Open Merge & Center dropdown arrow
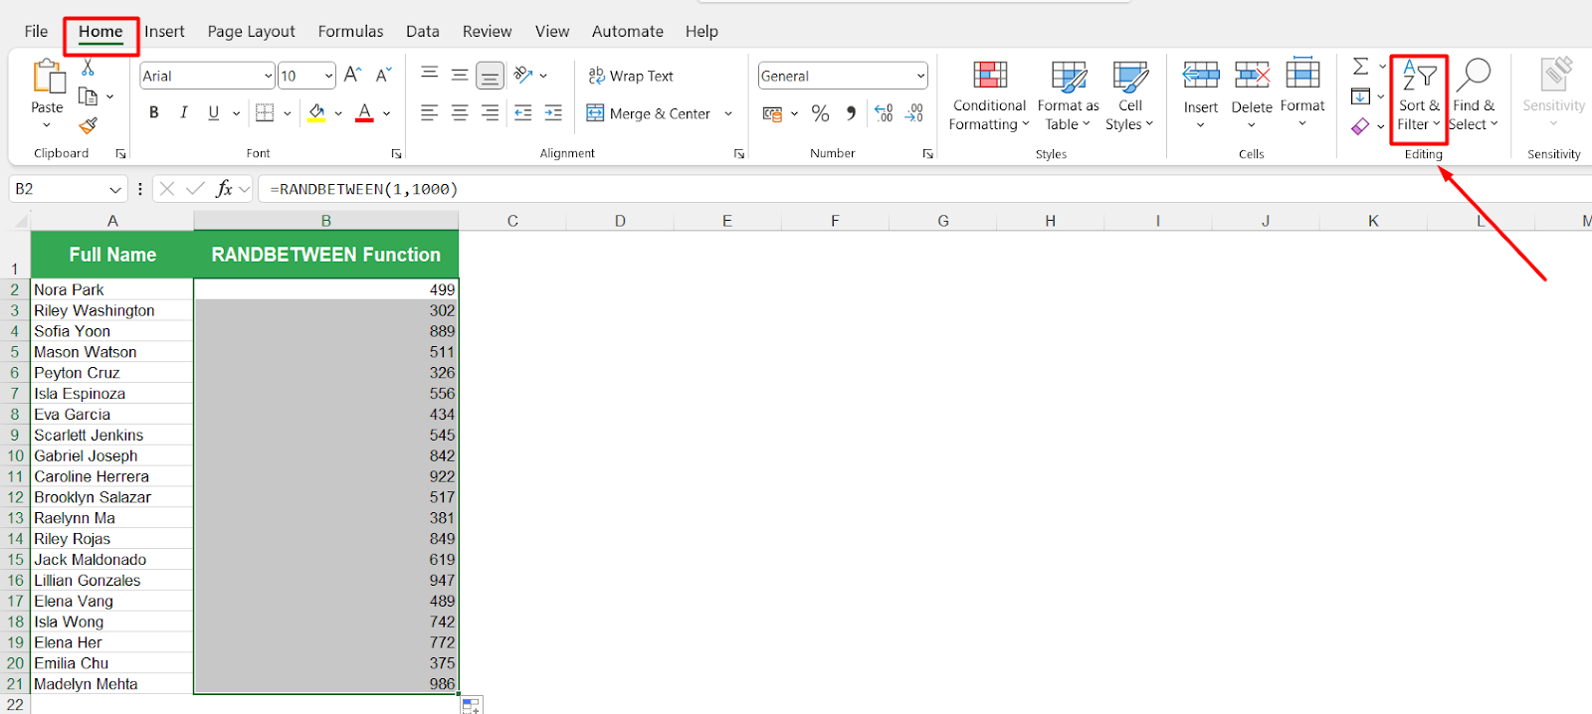The image size is (1592, 714). click(x=728, y=113)
